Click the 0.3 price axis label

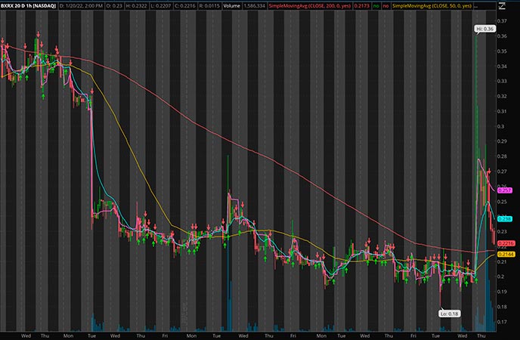[500, 126]
